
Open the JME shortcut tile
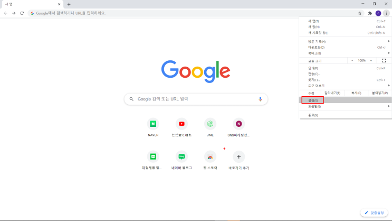[x=210, y=127]
